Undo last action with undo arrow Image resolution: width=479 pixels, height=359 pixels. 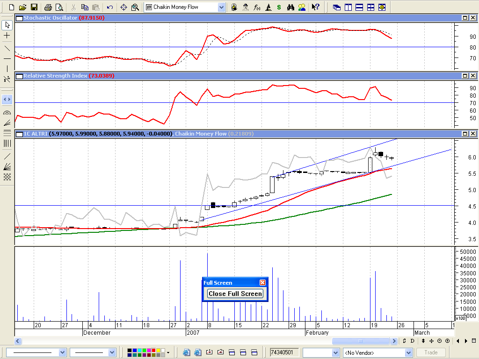[110, 7]
